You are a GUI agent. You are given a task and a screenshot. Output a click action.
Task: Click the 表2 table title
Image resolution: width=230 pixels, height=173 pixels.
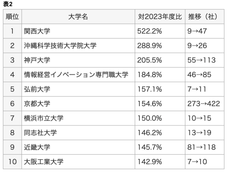click(7, 4)
